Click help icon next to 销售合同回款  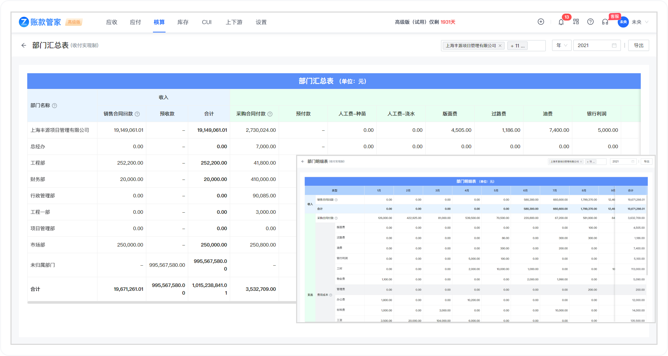pos(137,114)
